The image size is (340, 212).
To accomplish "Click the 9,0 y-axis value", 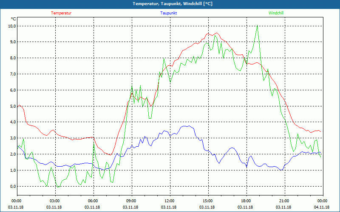I will coord(13,42).
